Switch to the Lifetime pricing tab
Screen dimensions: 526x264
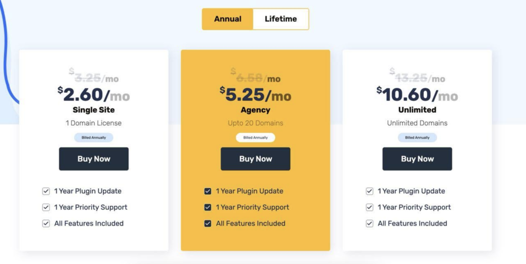(281, 19)
